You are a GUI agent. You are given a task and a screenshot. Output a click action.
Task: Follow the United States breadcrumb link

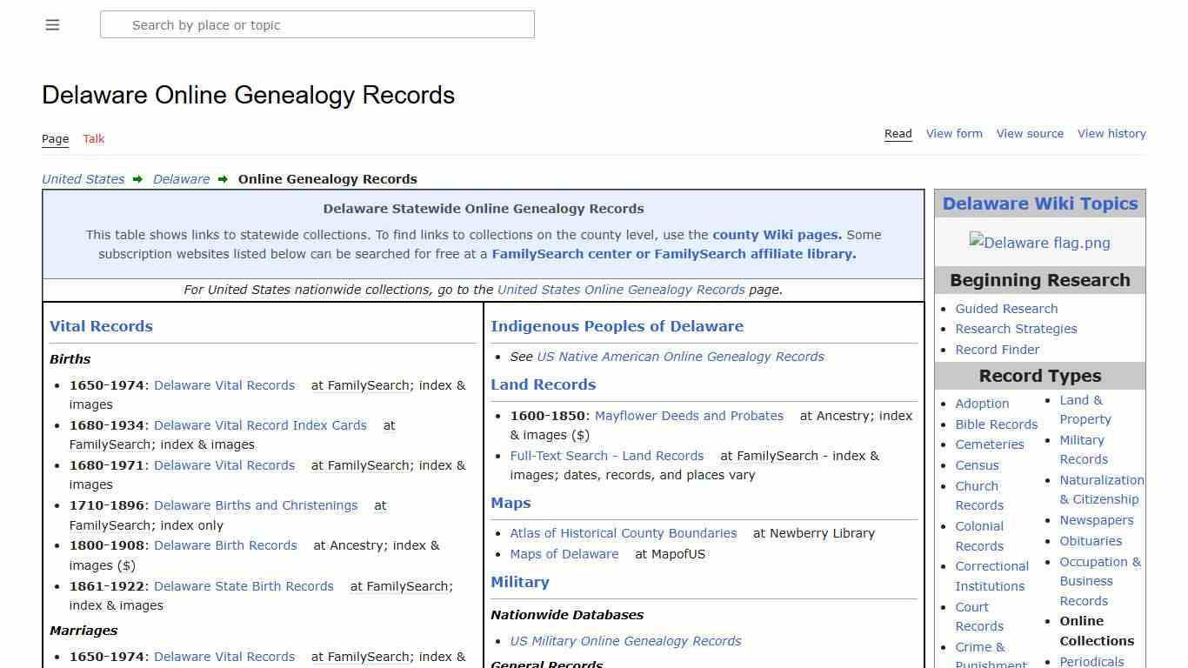(83, 179)
